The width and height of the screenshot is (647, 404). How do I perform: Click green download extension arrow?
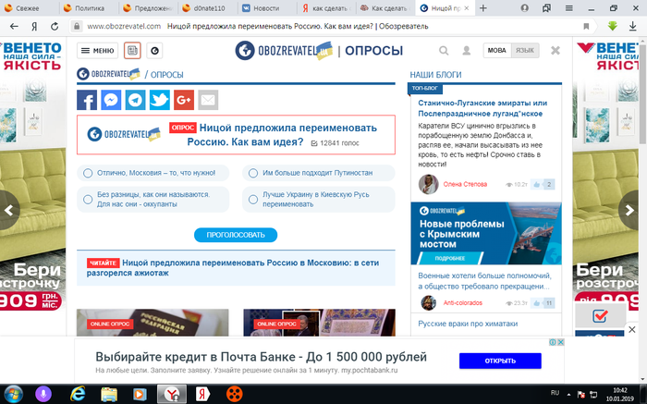tap(612, 26)
